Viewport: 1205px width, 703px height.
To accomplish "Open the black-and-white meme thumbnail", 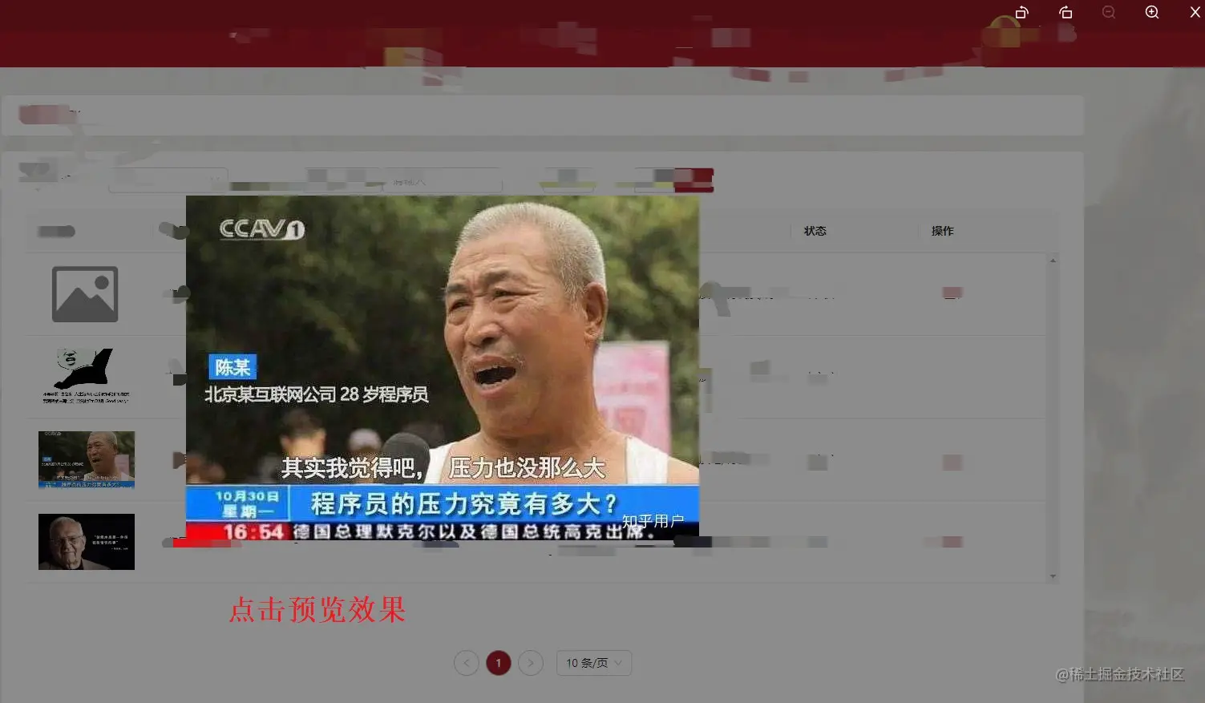I will point(86,375).
